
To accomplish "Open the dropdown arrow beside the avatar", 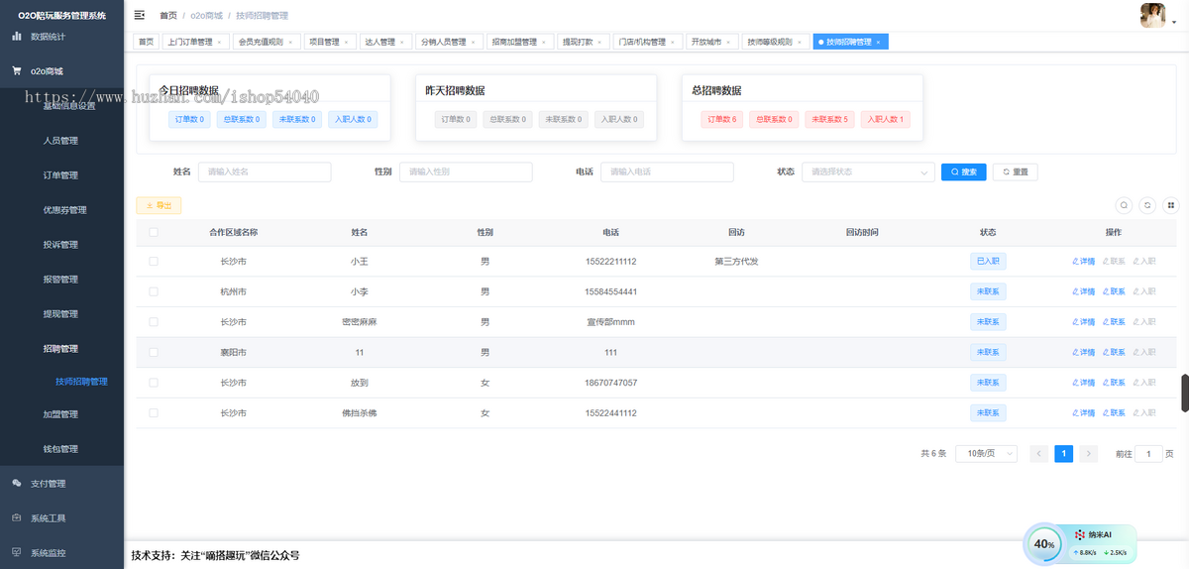I will (x=1173, y=23).
